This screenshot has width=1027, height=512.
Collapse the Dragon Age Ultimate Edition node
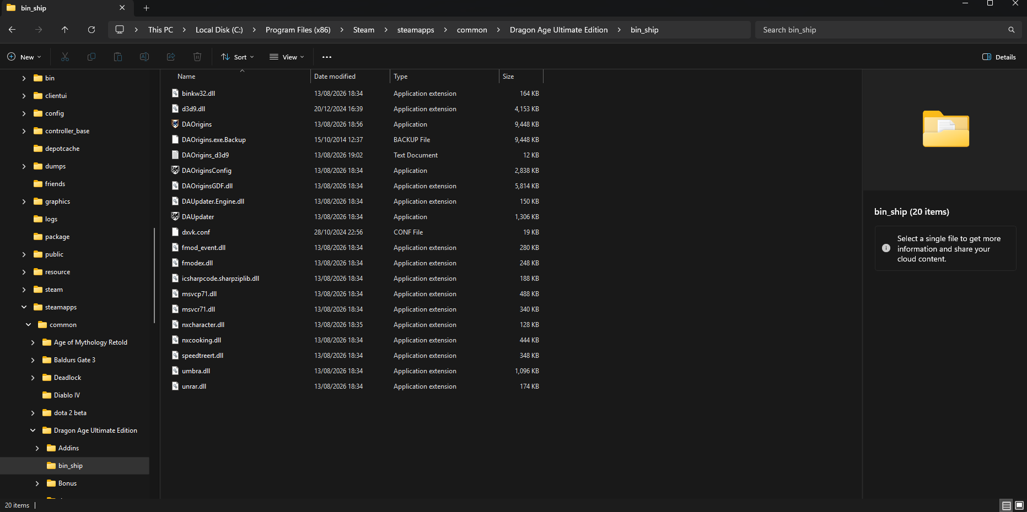[33, 431]
